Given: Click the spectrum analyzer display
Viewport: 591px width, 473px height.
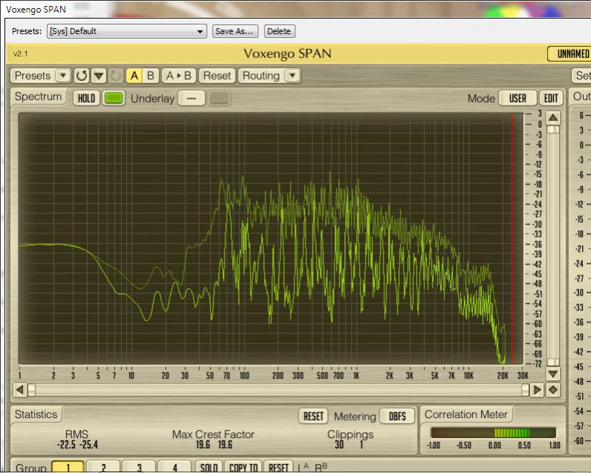Looking at the screenshot, I should point(271,238).
